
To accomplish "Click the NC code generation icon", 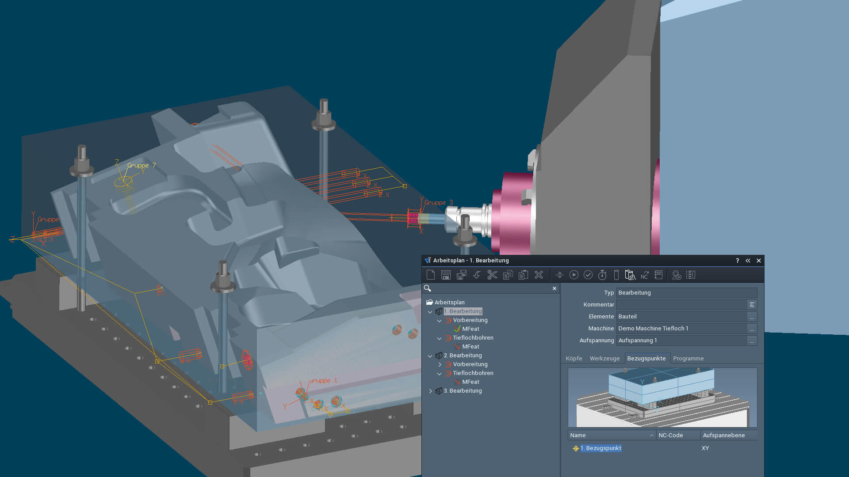I will pyautogui.click(x=645, y=275).
